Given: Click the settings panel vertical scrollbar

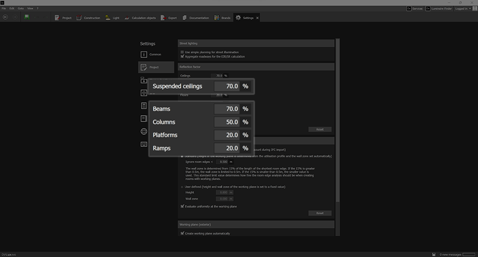Looking at the screenshot, I should pyautogui.click(x=338, y=119).
